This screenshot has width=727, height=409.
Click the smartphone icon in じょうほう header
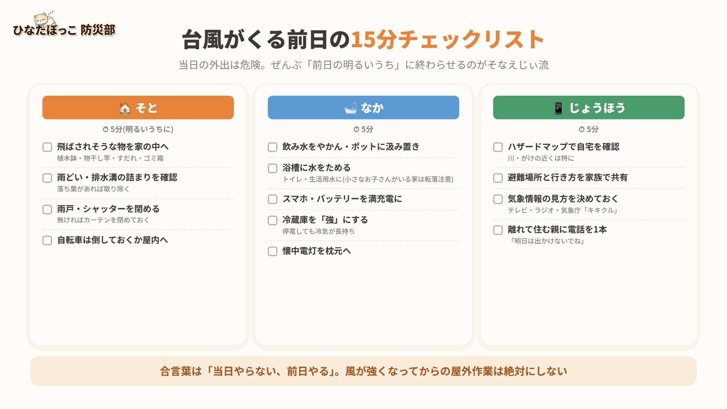[x=559, y=108]
